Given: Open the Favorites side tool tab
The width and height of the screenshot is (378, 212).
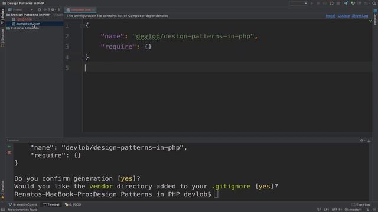Looking at the screenshot, I should click(x=2, y=190).
